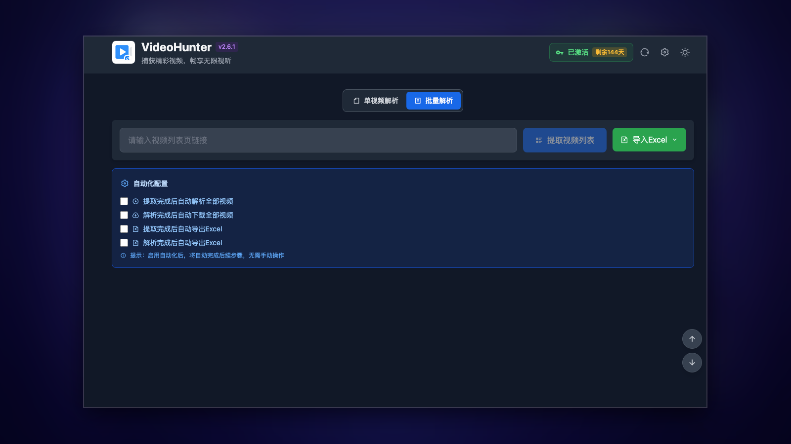Image resolution: width=791 pixels, height=444 pixels.
Task: Click the info icon beside 提示
Action: (x=123, y=256)
